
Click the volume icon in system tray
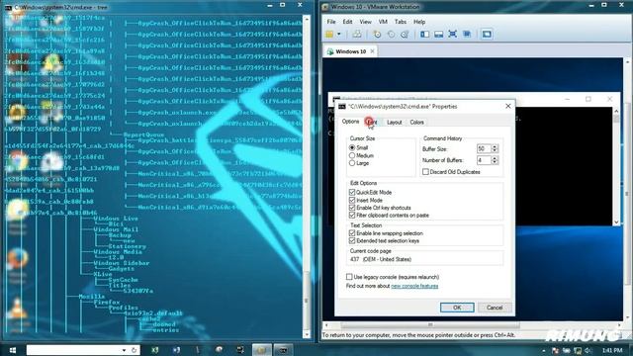(x=588, y=350)
